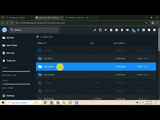
Task: Click the Windows Start button
Action: coord(3,102)
